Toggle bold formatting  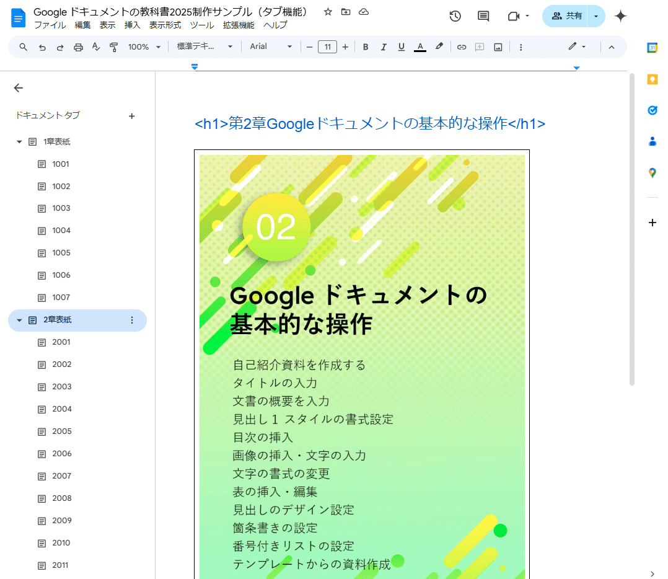pyautogui.click(x=366, y=47)
